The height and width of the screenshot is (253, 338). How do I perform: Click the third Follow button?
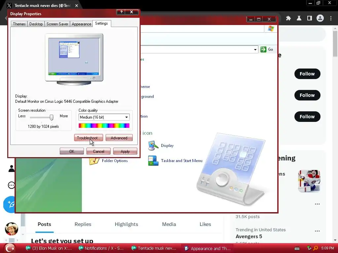click(307, 117)
